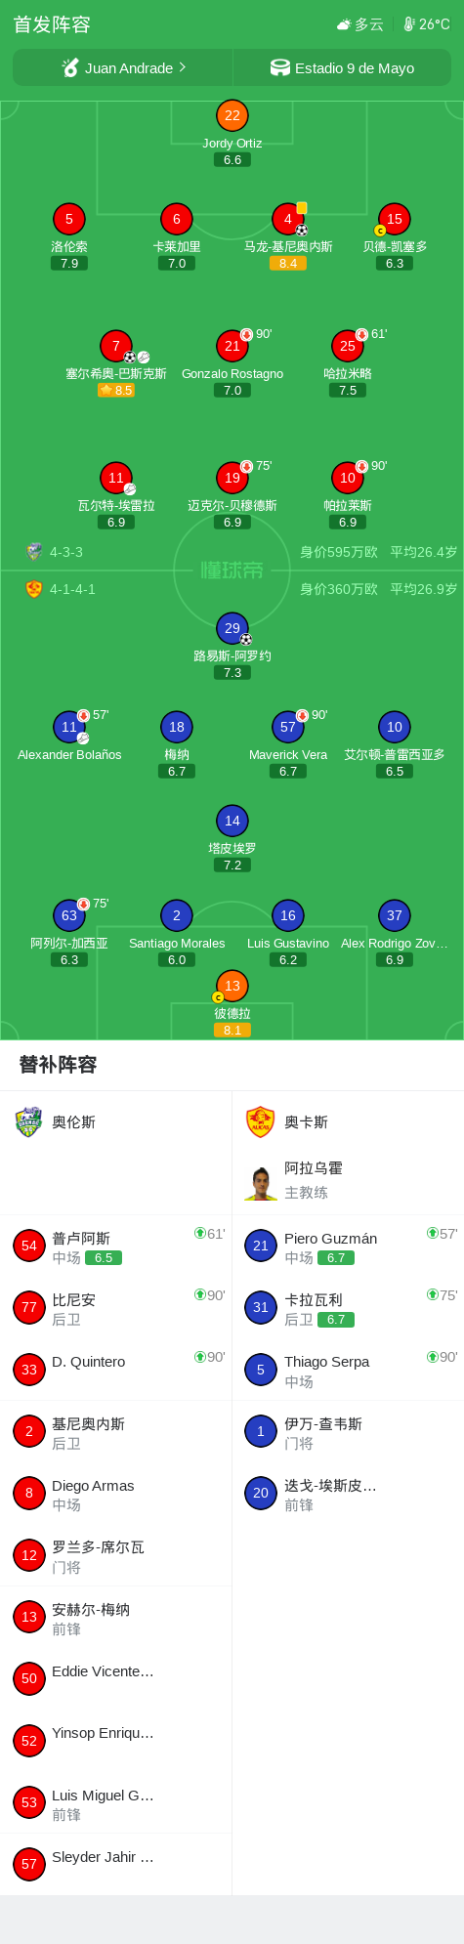The width and height of the screenshot is (464, 1944).
Task: Open substitute Piero Guzmán number 21 entry
Action: [349, 1246]
